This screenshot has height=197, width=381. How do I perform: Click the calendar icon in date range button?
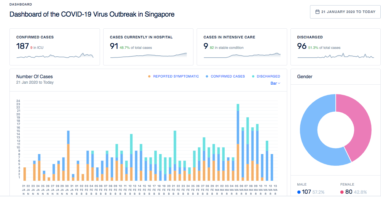317,12
